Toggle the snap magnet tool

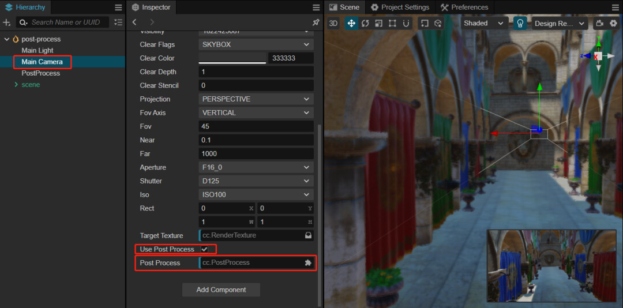coord(407,23)
